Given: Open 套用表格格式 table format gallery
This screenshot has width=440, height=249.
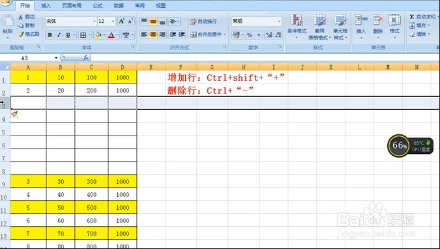Looking at the screenshot, I should (x=319, y=27).
